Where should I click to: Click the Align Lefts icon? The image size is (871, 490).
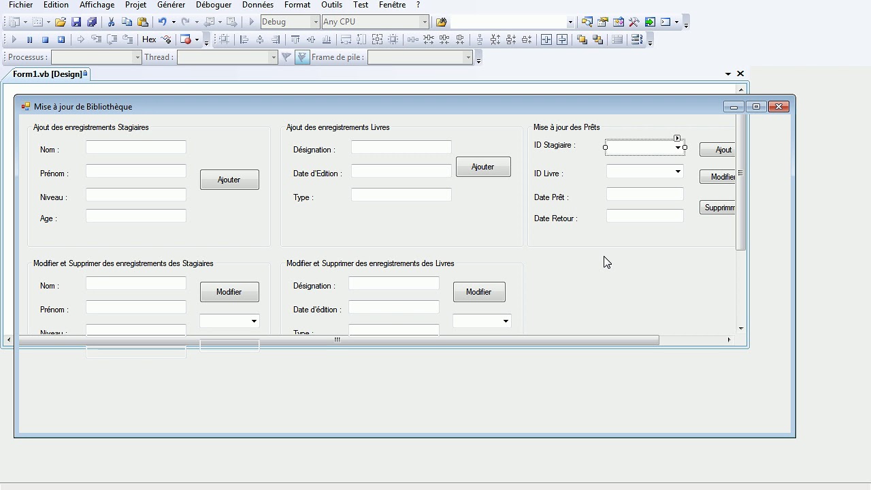tap(244, 39)
